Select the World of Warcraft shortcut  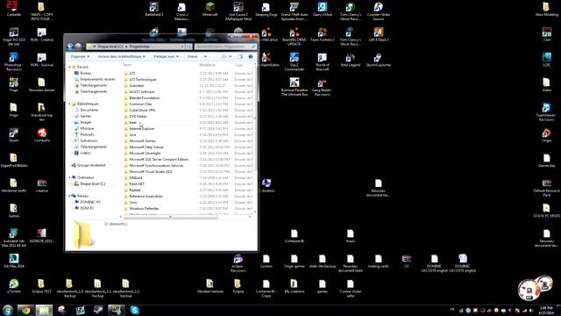tap(323, 61)
